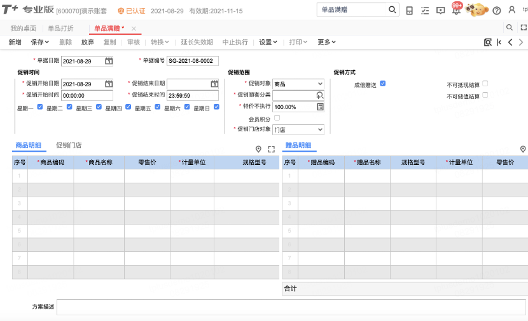Open the user account icon
This screenshot has width=528, height=321.
coord(512,10)
